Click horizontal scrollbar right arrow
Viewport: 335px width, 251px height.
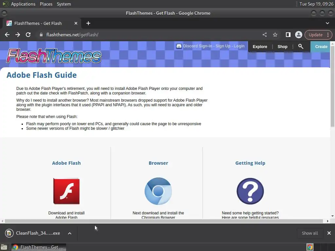pyautogui.click(x=327, y=221)
